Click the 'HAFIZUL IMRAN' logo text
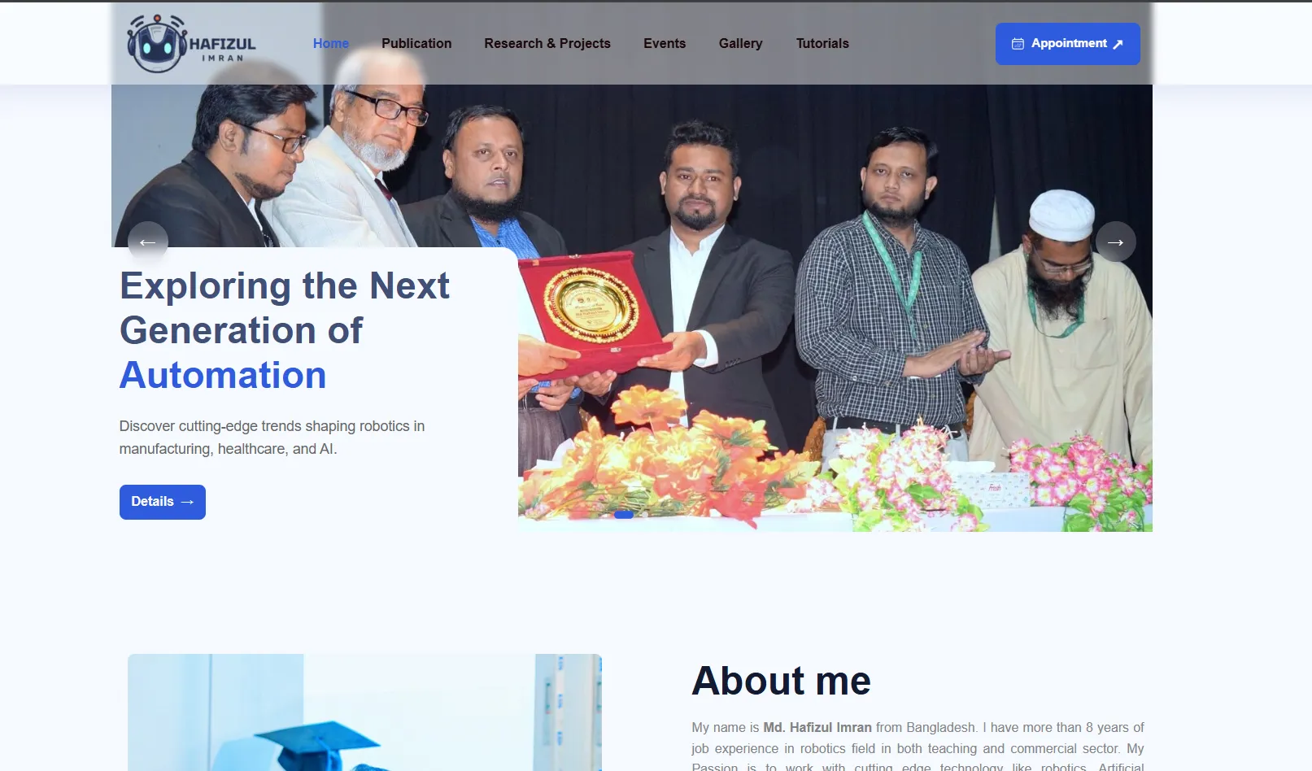1312x771 pixels. 222,49
